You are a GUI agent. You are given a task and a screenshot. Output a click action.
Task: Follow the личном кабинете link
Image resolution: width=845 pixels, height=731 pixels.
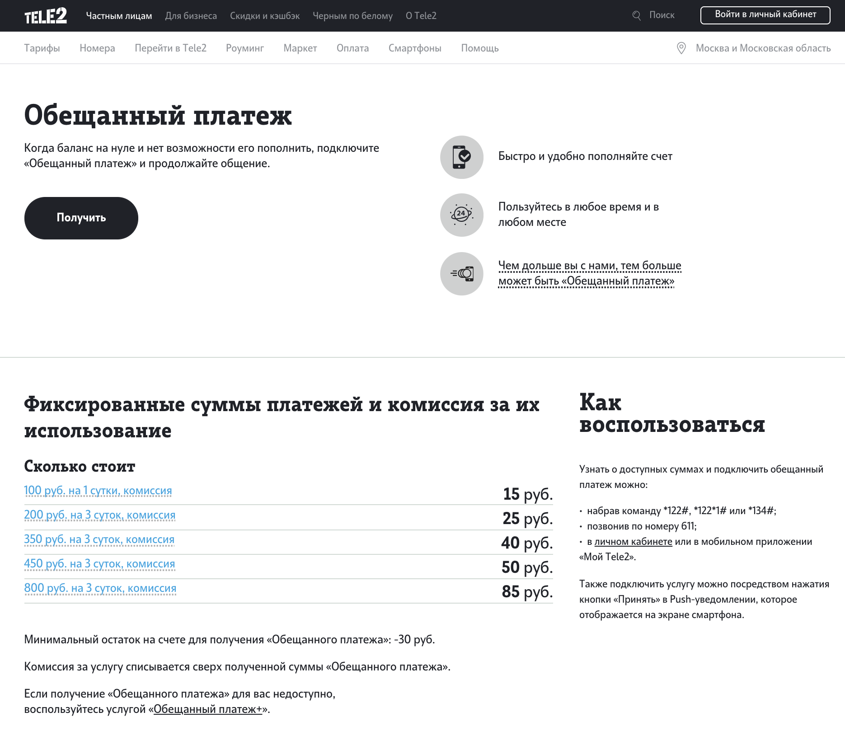633,542
